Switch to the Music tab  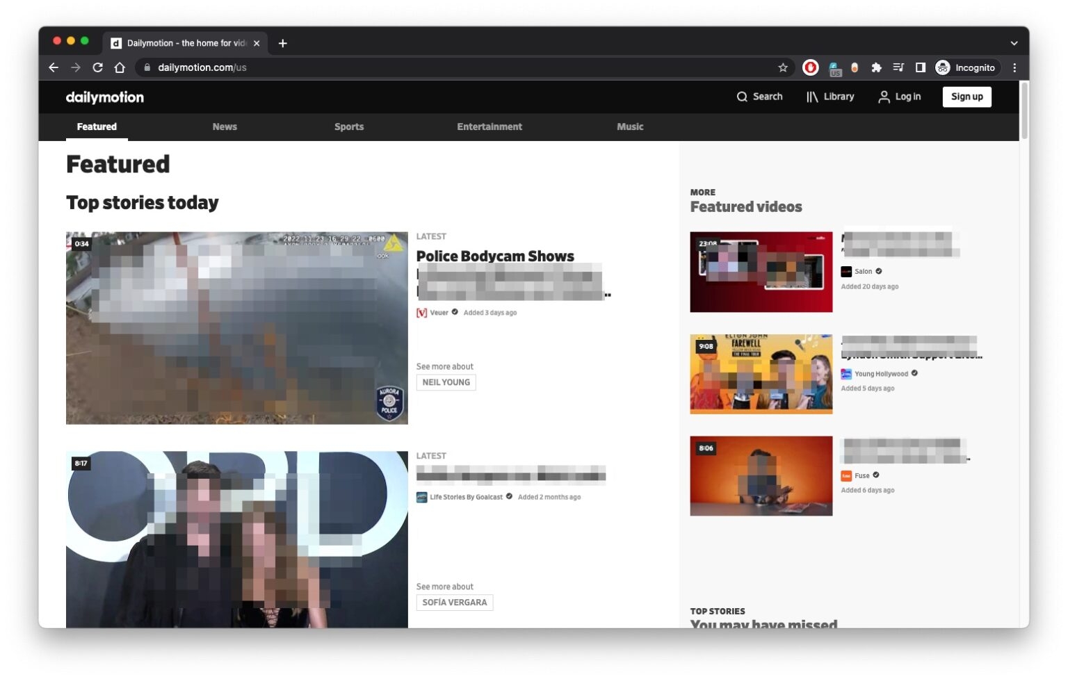click(x=630, y=126)
